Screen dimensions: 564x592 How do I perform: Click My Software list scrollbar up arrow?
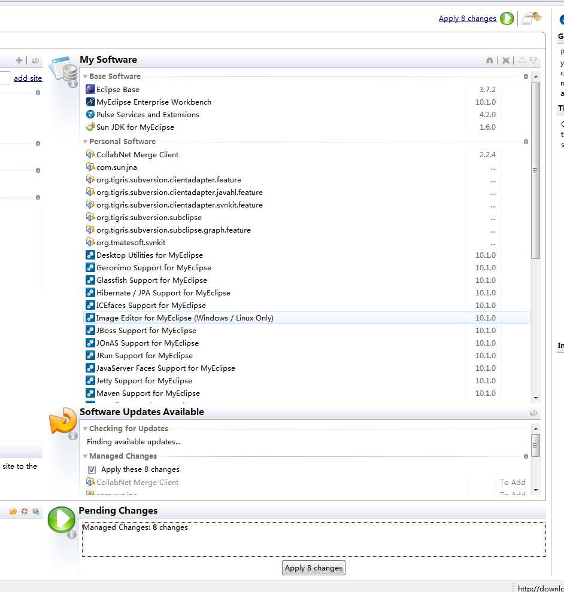(536, 77)
